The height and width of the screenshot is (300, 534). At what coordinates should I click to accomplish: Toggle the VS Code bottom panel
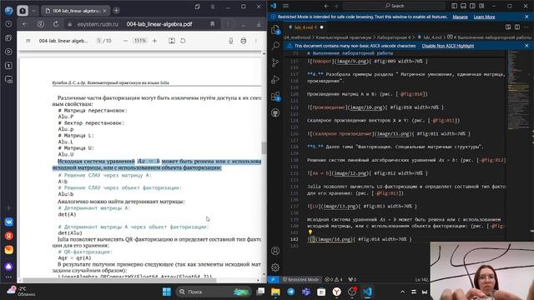click(464, 6)
